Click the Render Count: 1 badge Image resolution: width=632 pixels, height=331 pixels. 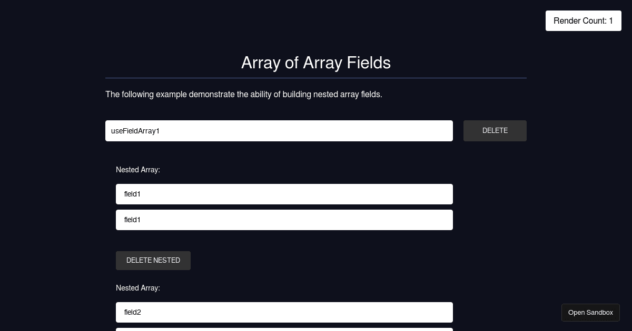583,21
